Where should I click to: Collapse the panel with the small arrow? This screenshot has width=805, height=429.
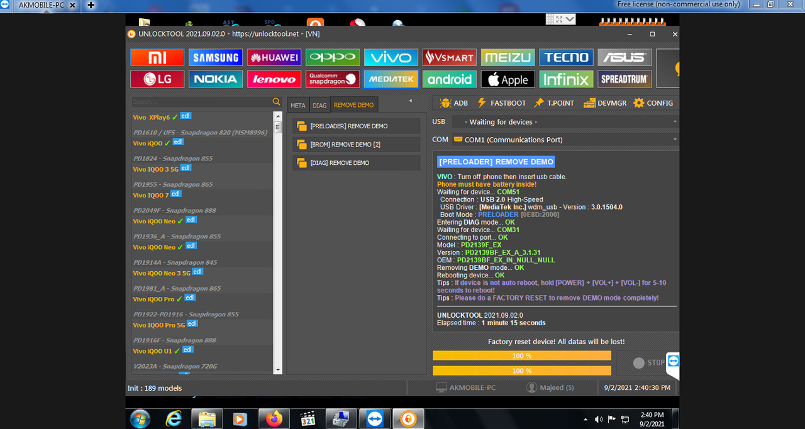[x=411, y=101]
